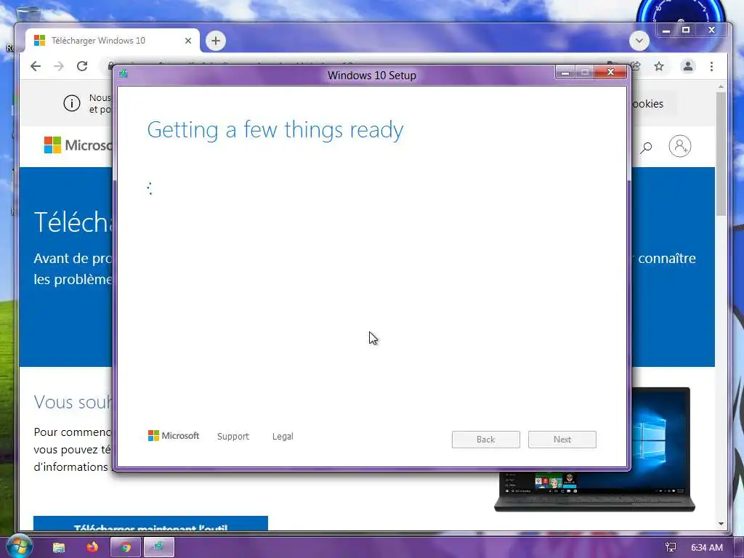Click the Windows 10 Setup title bar icon
The width and height of the screenshot is (744, 558).
click(x=124, y=73)
